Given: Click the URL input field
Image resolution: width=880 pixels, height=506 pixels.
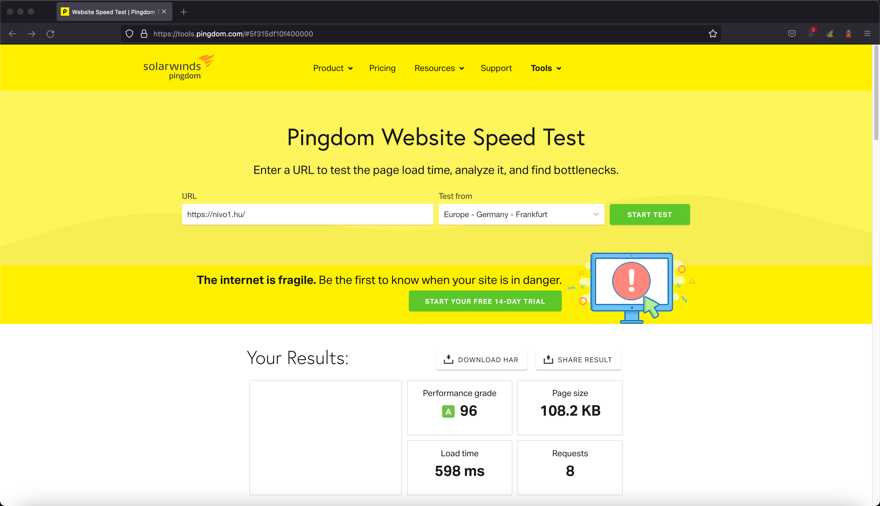Looking at the screenshot, I should coord(307,214).
